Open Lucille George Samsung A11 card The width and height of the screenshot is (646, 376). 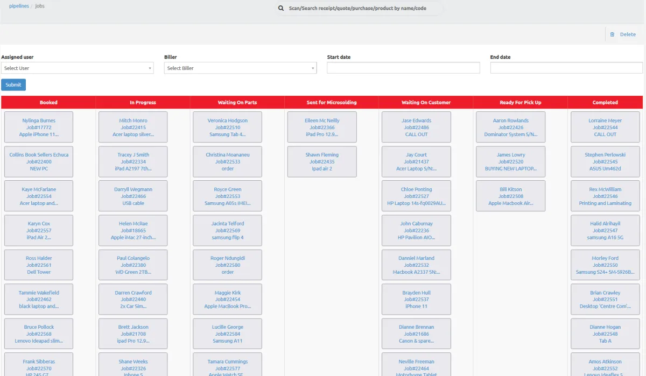(228, 334)
